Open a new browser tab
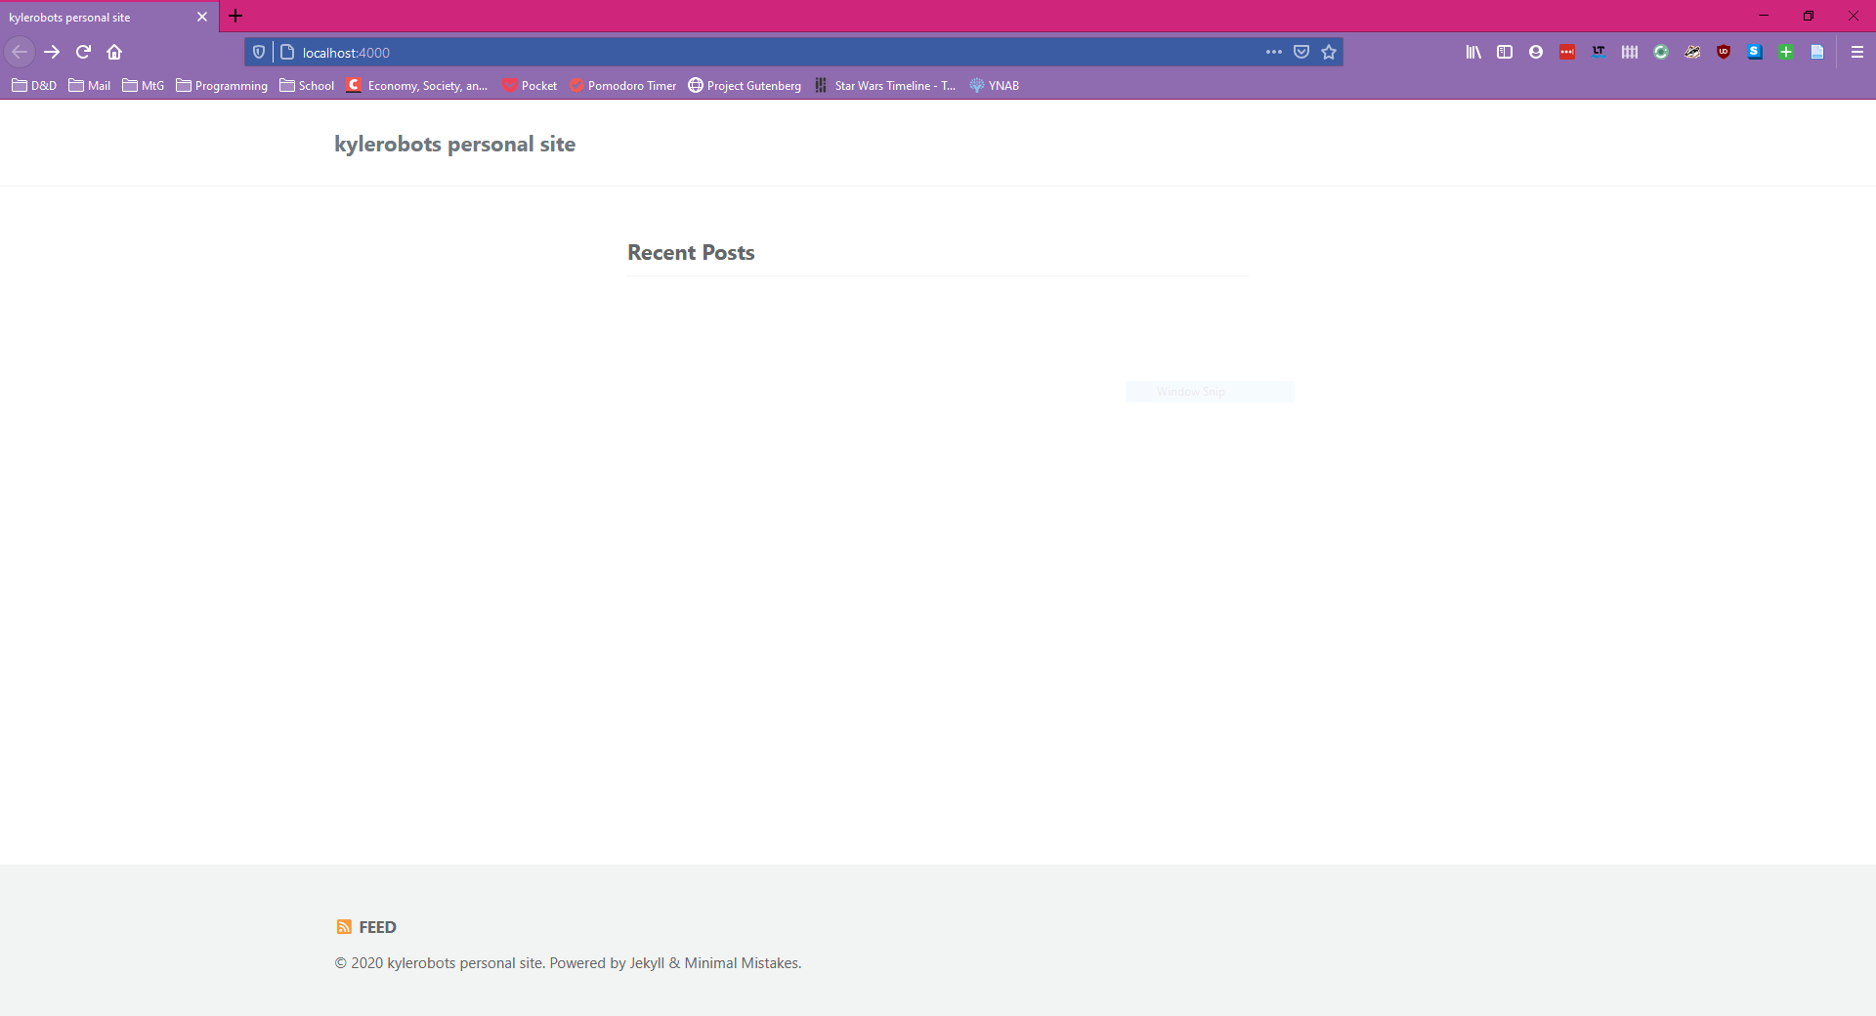This screenshot has height=1016, width=1876. click(235, 16)
